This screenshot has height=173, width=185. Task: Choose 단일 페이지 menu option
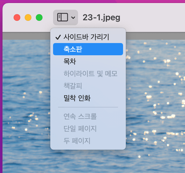(x=88, y=128)
